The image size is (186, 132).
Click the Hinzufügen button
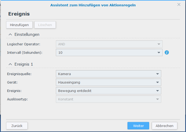click(x=19, y=25)
